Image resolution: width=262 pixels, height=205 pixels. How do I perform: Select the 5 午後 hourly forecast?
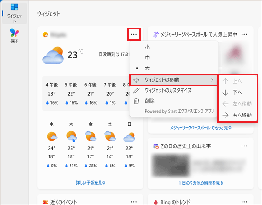(71, 94)
